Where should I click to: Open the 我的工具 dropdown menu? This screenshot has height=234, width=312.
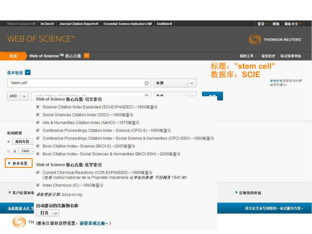point(248,56)
